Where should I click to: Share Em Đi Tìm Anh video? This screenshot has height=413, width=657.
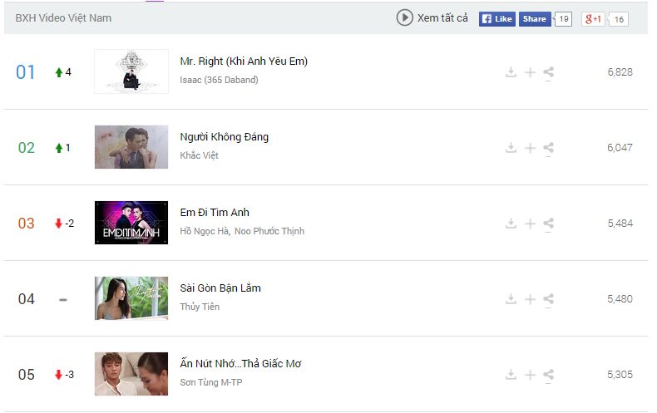549,224
